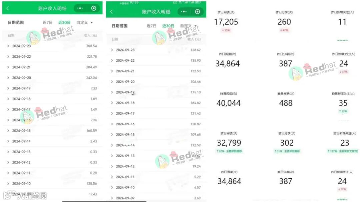The image size is (360, 202).
Task: Select 近30日 tab in left screen
Action: (64, 22)
